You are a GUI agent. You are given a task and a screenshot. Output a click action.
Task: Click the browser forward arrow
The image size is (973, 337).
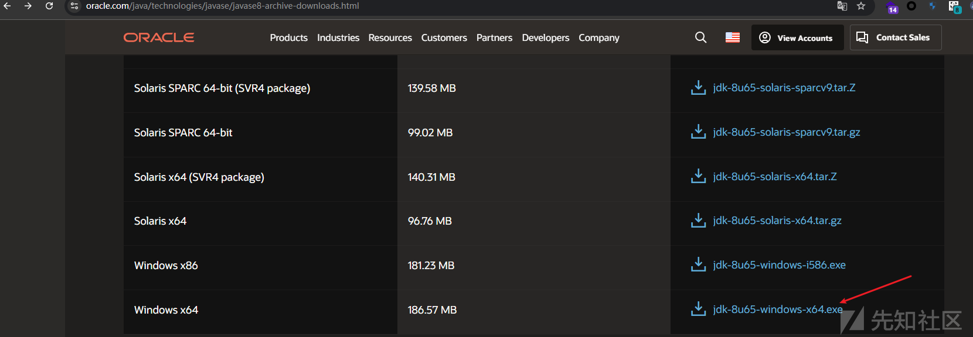pos(28,6)
